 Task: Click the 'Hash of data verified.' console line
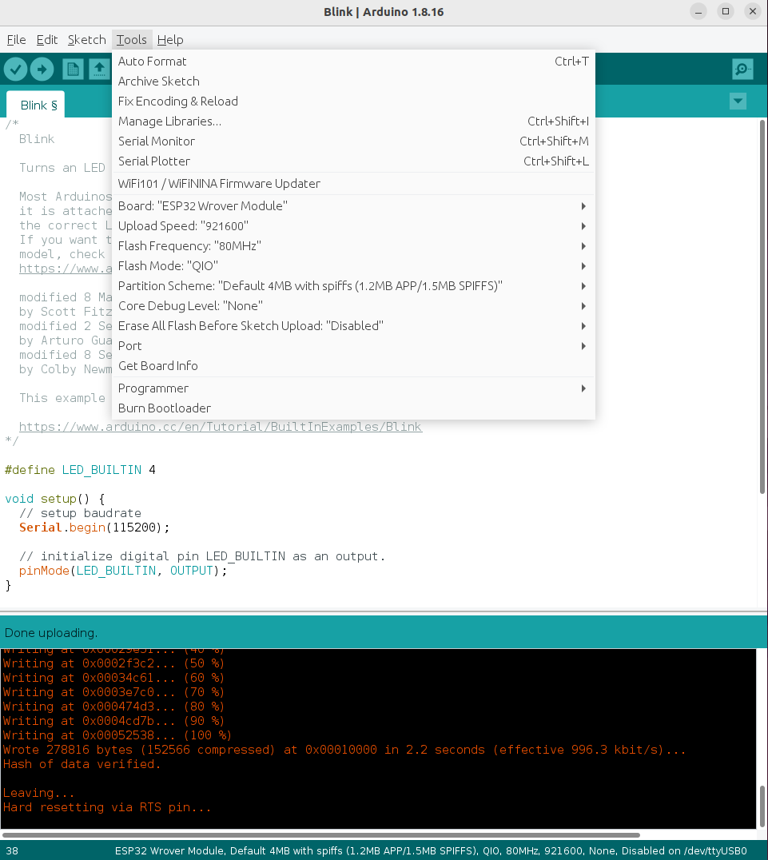click(82, 764)
